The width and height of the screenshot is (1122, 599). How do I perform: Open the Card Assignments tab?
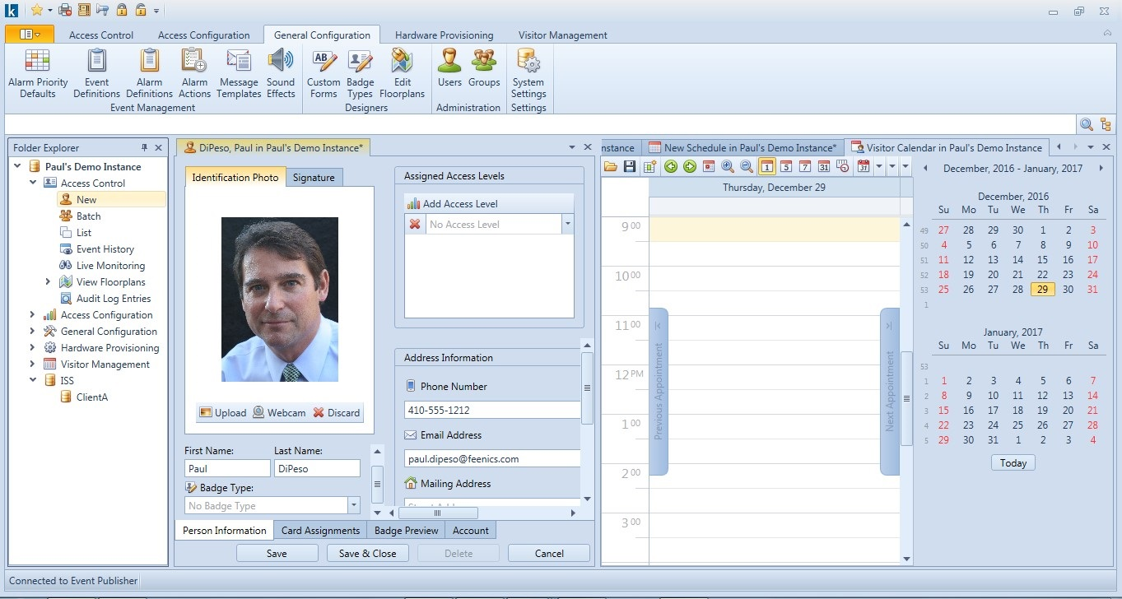point(320,530)
